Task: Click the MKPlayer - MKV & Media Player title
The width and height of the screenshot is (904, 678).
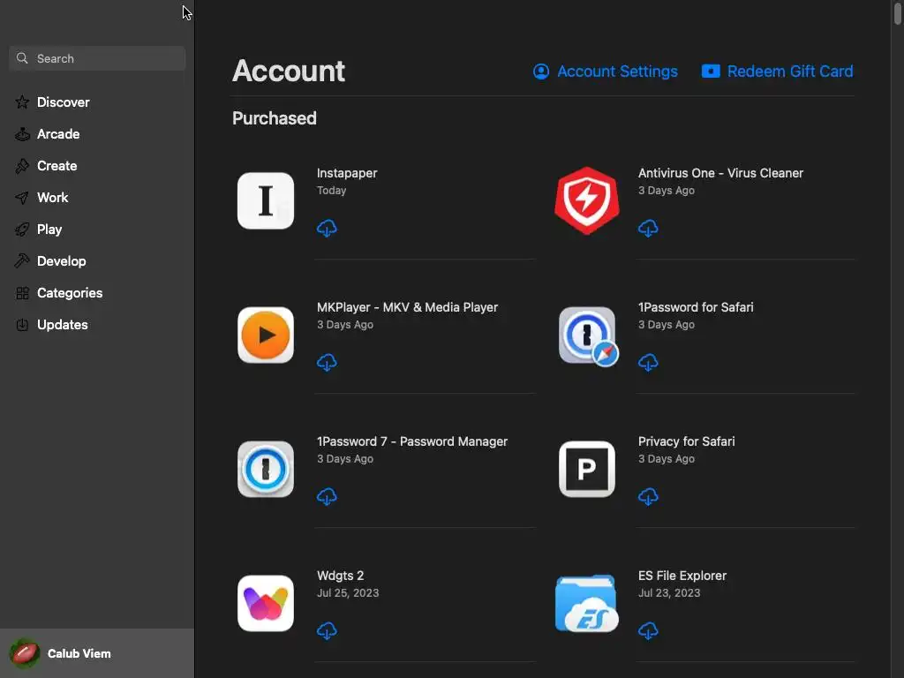Action: coord(407,307)
